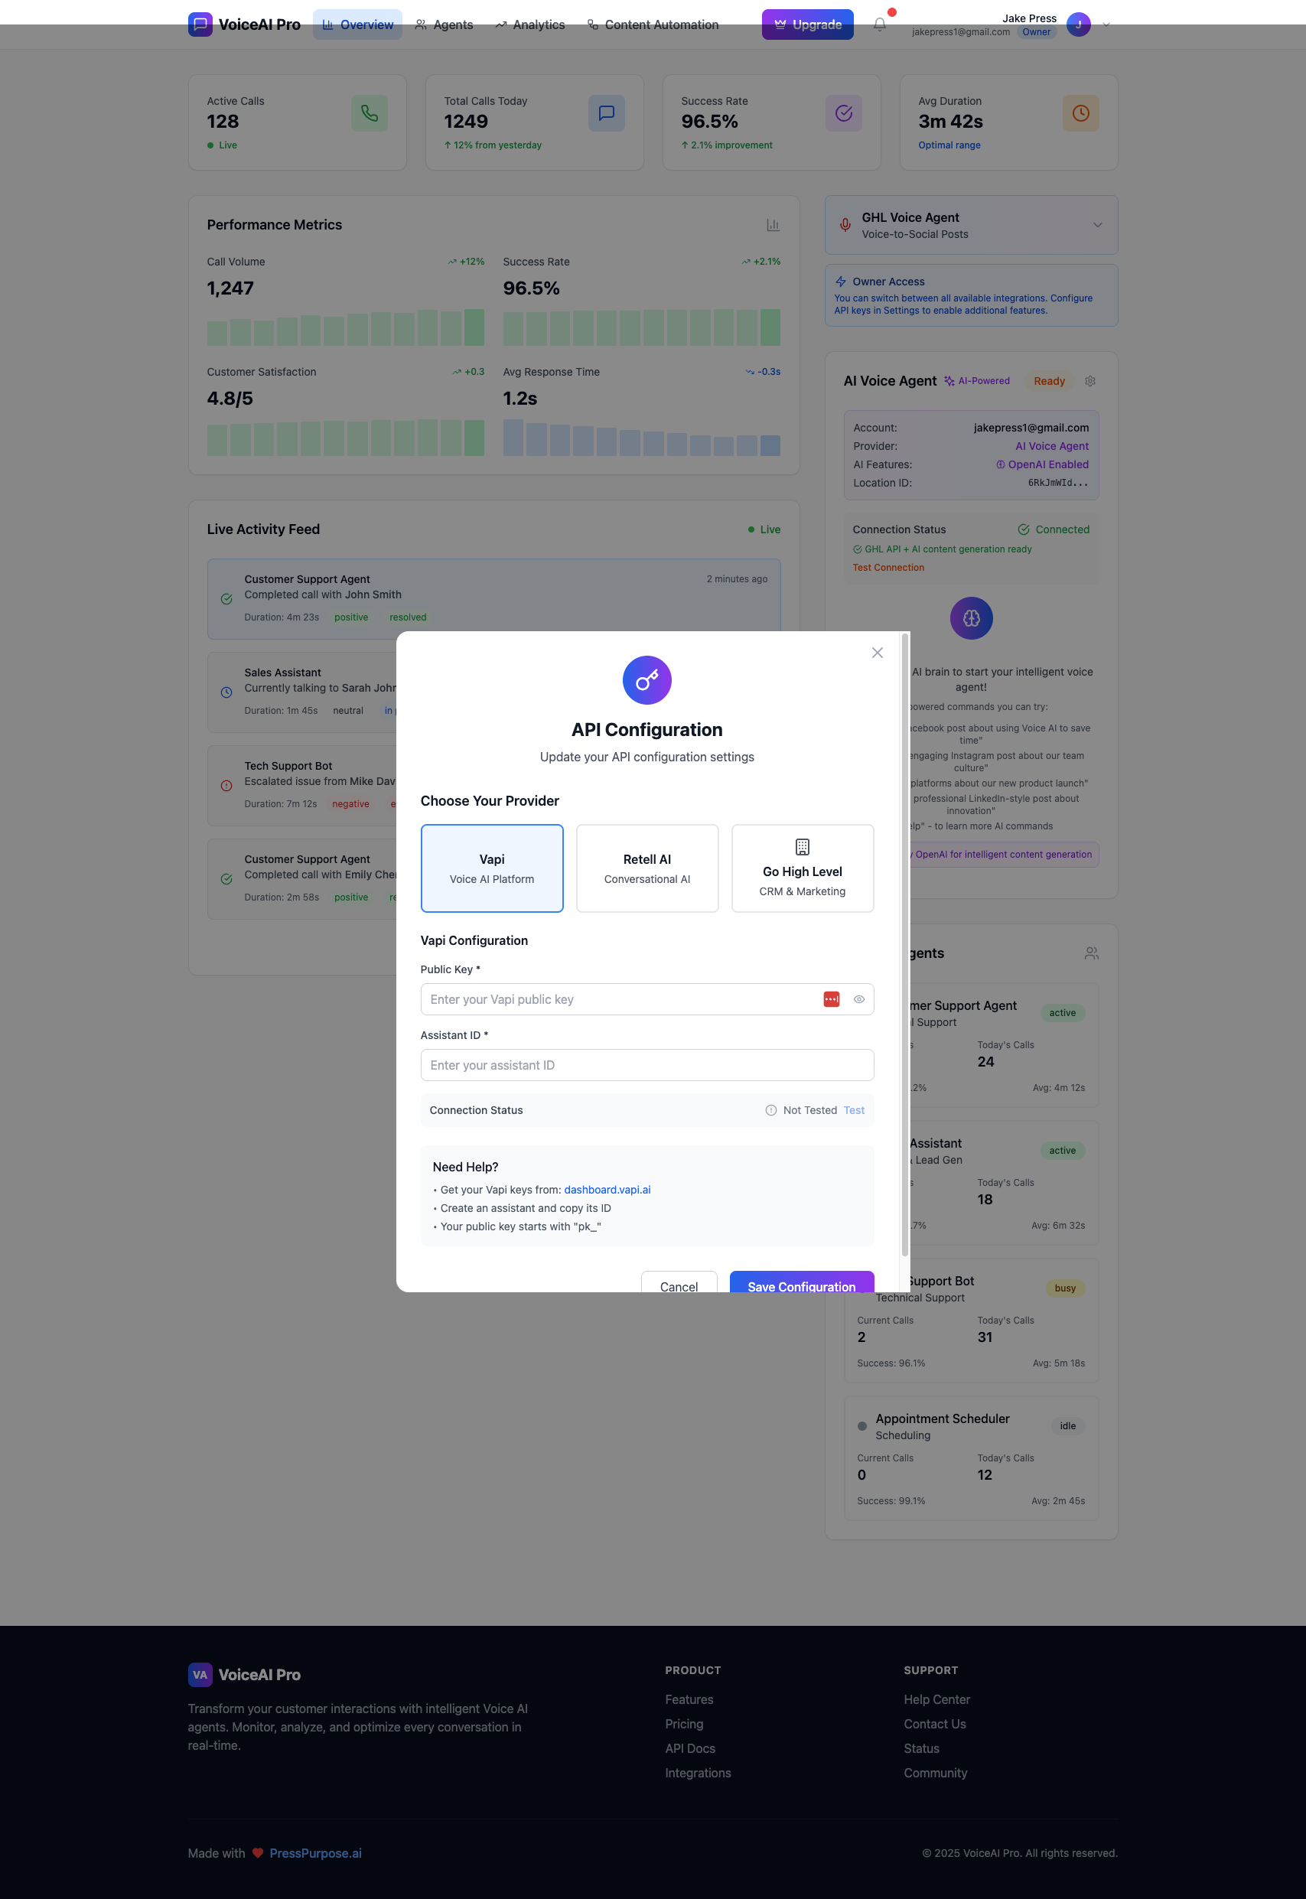Click the dialog scrollbar
The image size is (1306, 1899).
click(x=905, y=945)
